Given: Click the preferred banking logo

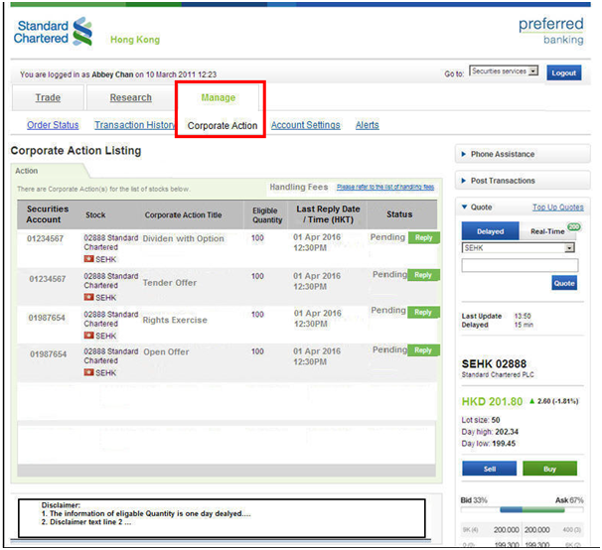Looking at the screenshot, I should (551, 31).
